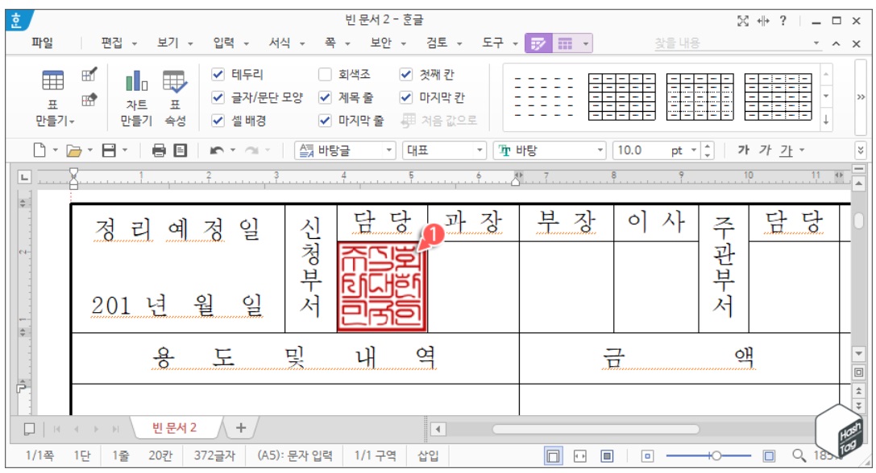
Task: Click the zoom magnifier icon
Action: click(799, 456)
